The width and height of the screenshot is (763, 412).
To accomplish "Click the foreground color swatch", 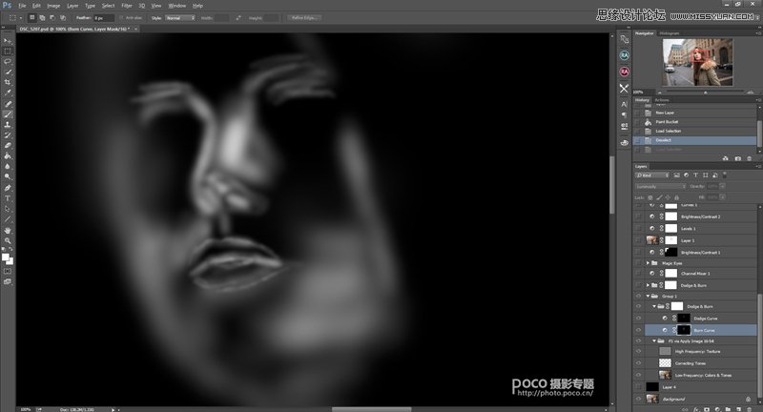I will [x=6, y=256].
